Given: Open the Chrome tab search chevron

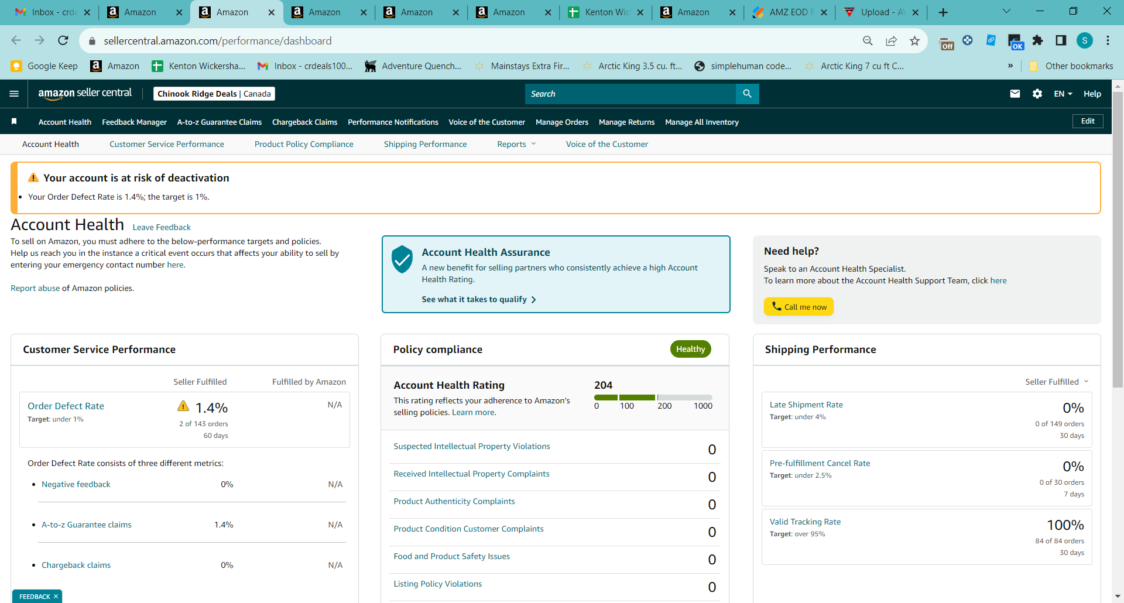Looking at the screenshot, I should tap(1006, 12).
